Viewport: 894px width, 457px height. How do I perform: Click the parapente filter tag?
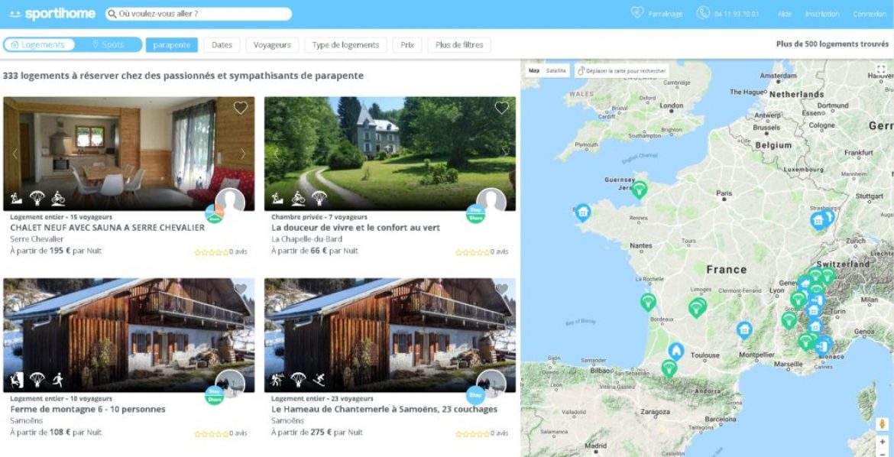(172, 45)
